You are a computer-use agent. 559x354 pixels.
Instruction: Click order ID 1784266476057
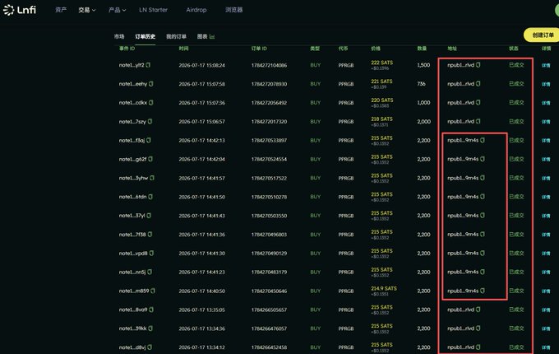pyautogui.click(x=269, y=328)
